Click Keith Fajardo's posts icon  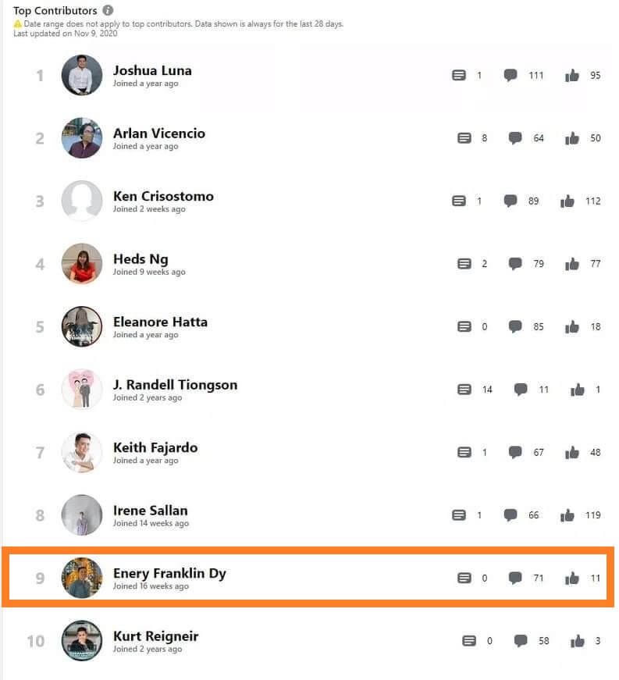click(x=464, y=452)
